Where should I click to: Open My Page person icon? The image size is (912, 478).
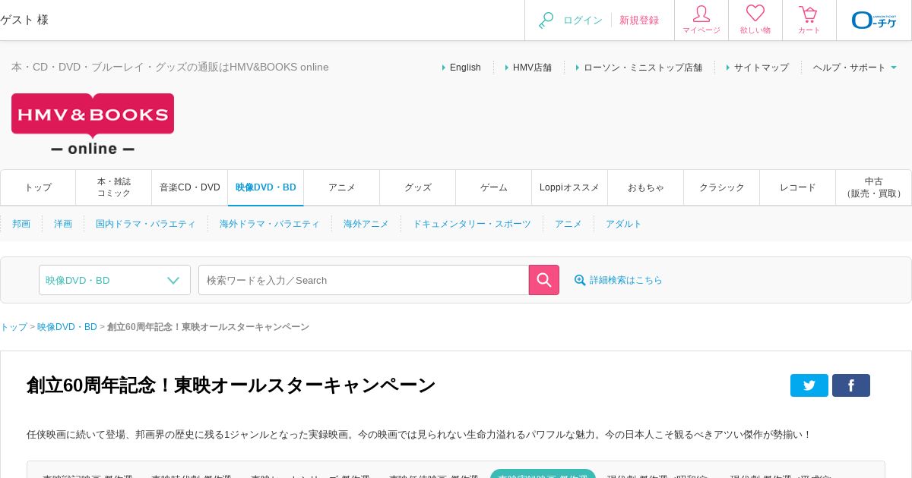[701, 14]
